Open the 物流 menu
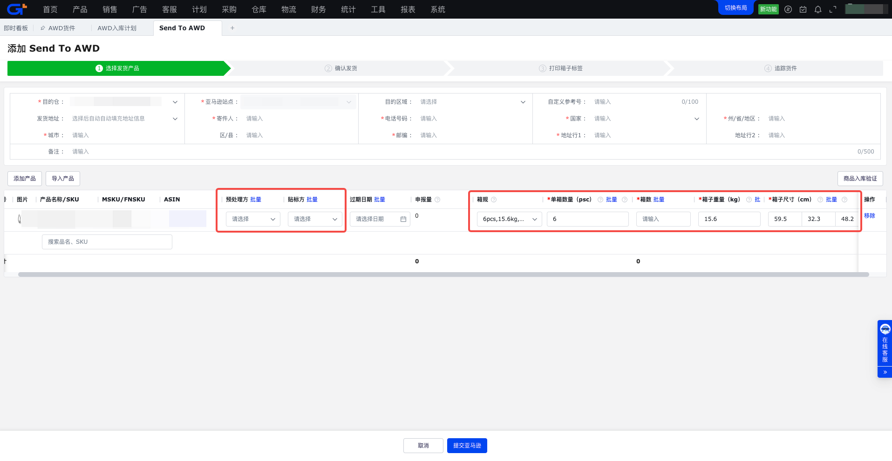This screenshot has height=461, width=892. click(289, 9)
